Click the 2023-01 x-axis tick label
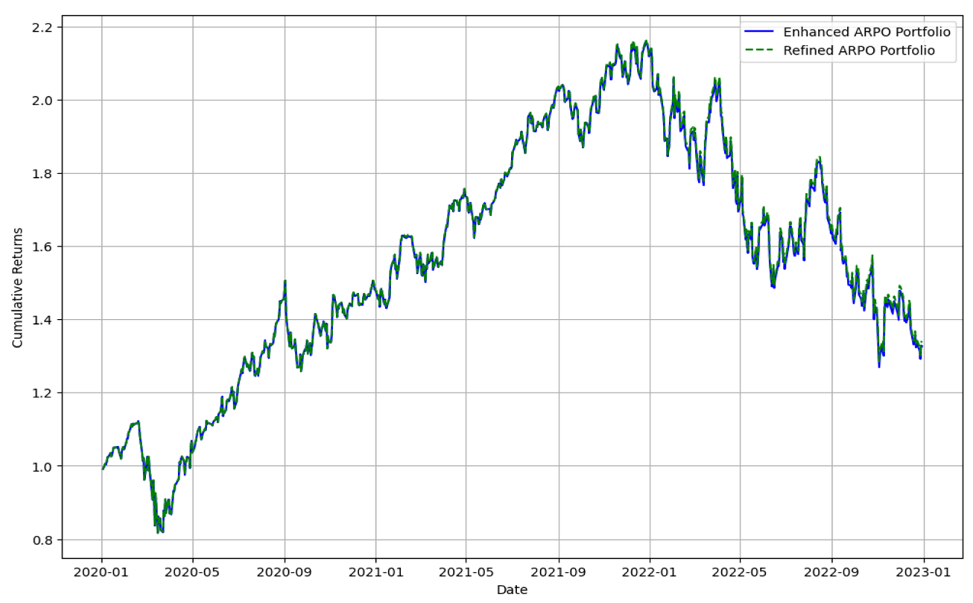The height and width of the screenshot is (603, 973). click(x=923, y=573)
